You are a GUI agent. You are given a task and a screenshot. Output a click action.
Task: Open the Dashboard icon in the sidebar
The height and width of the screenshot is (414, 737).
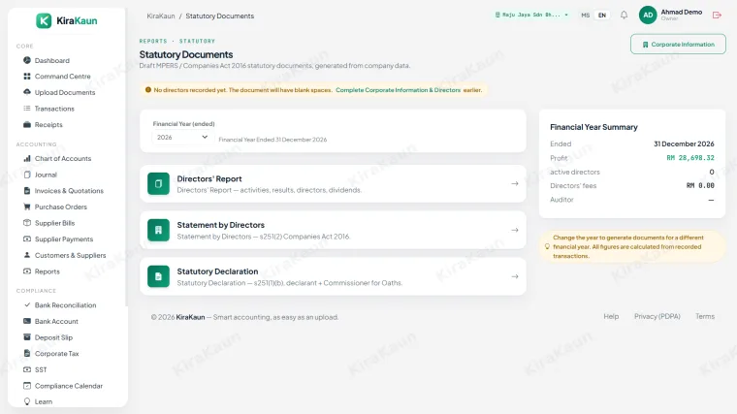27,60
